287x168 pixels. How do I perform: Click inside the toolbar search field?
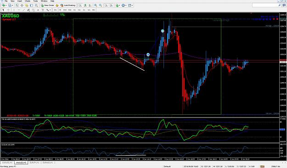pyautogui.click(x=265, y=6)
